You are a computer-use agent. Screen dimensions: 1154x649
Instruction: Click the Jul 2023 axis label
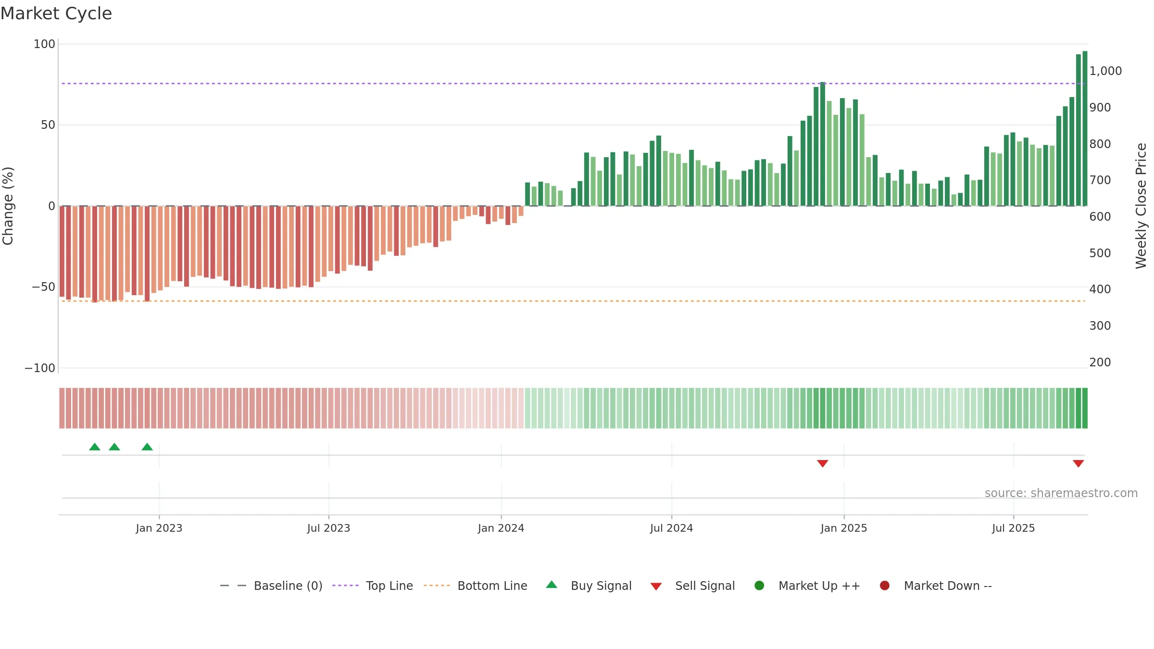(x=329, y=528)
